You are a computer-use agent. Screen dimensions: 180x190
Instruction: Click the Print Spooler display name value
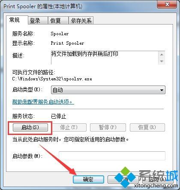(67, 43)
